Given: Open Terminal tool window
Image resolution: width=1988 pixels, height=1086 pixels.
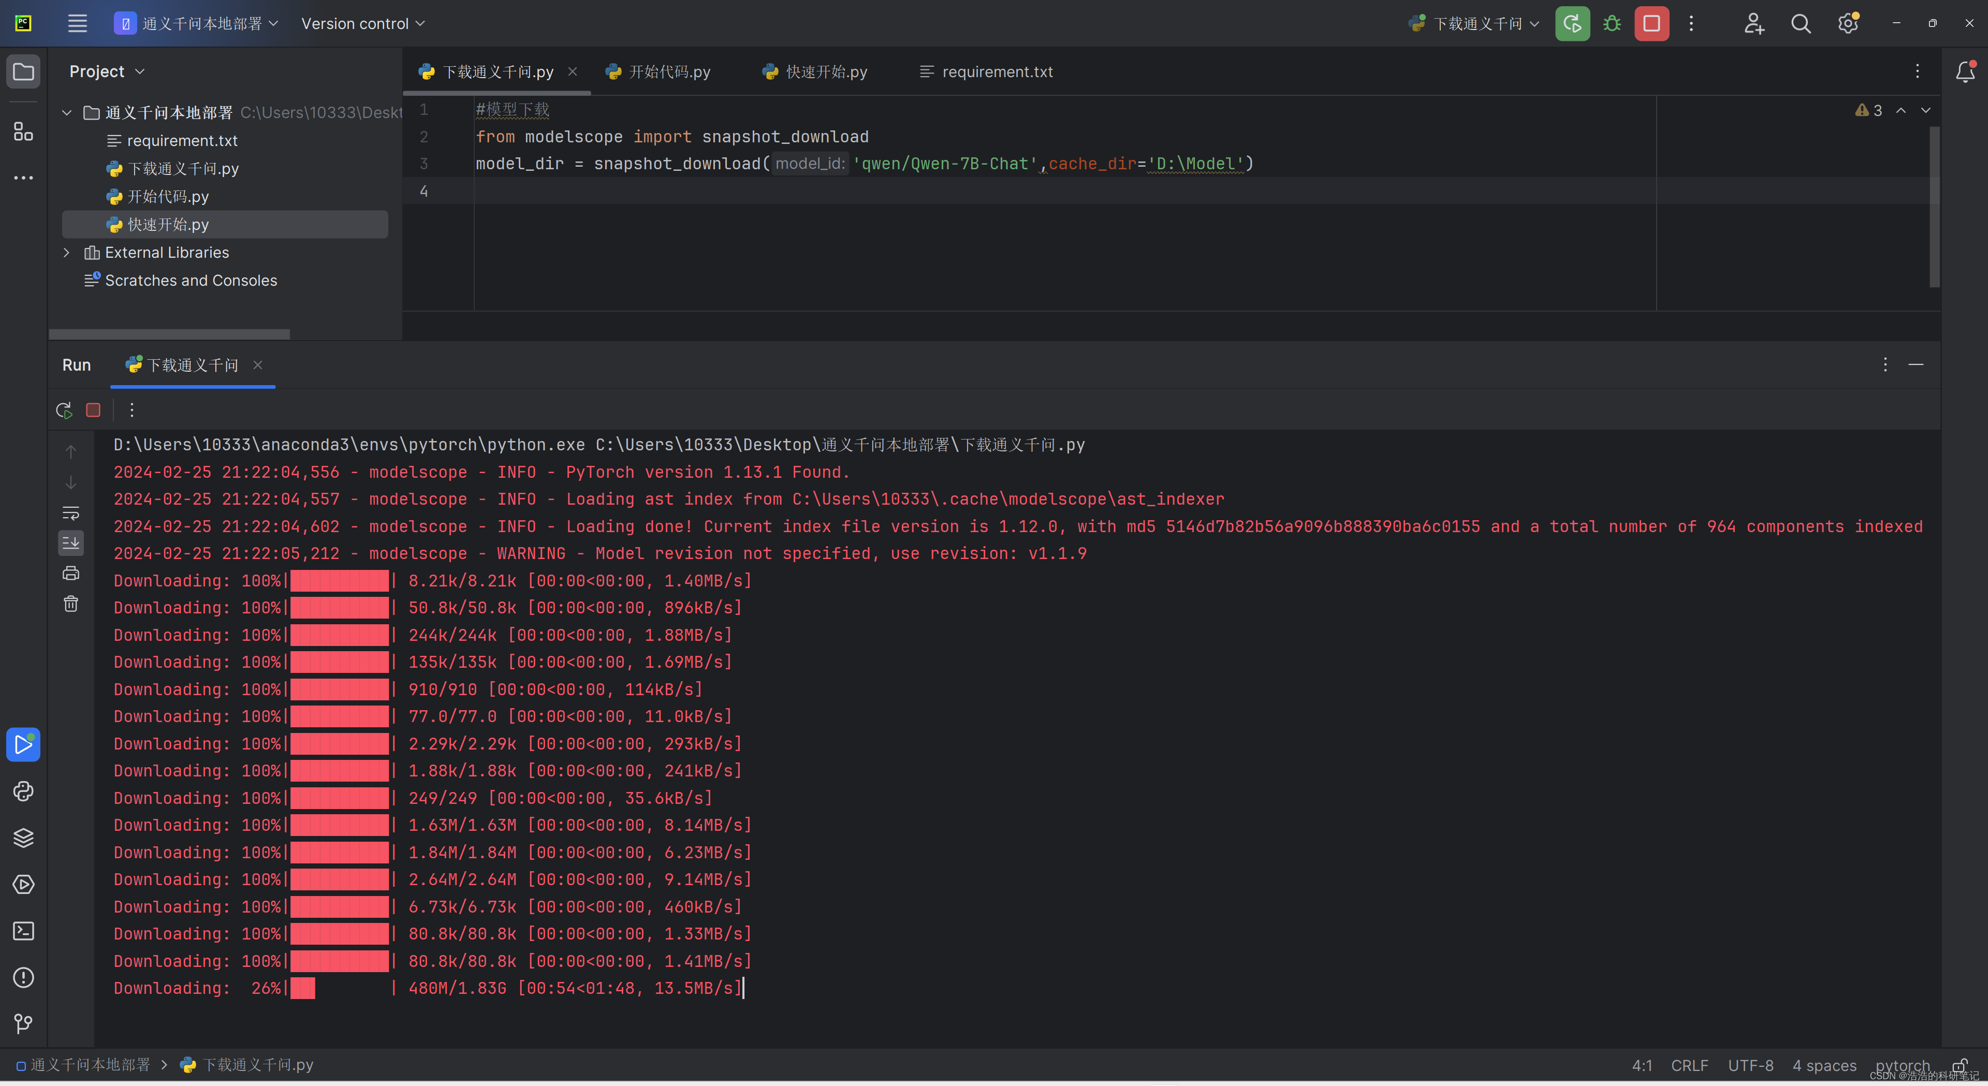Looking at the screenshot, I should point(23,931).
